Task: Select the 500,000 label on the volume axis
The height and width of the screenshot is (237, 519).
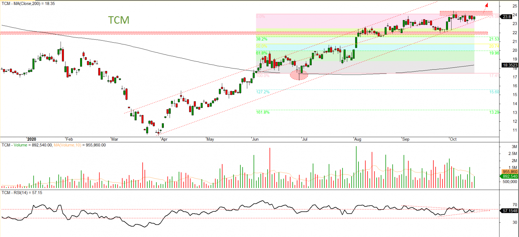Action: coord(510,182)
